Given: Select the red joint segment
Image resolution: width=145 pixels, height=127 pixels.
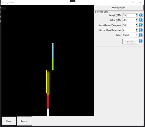Looking at the screenshot, I should click(x=48, y=101).
